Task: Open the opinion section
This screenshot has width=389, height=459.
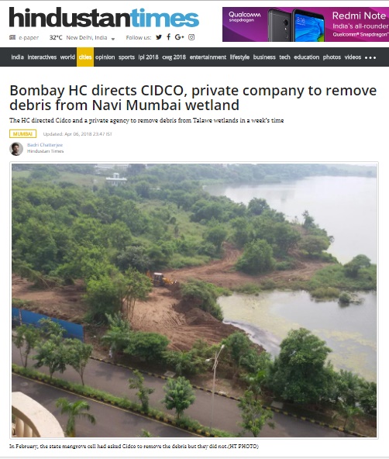Action: pyautogui.click(x=105, y=57)
